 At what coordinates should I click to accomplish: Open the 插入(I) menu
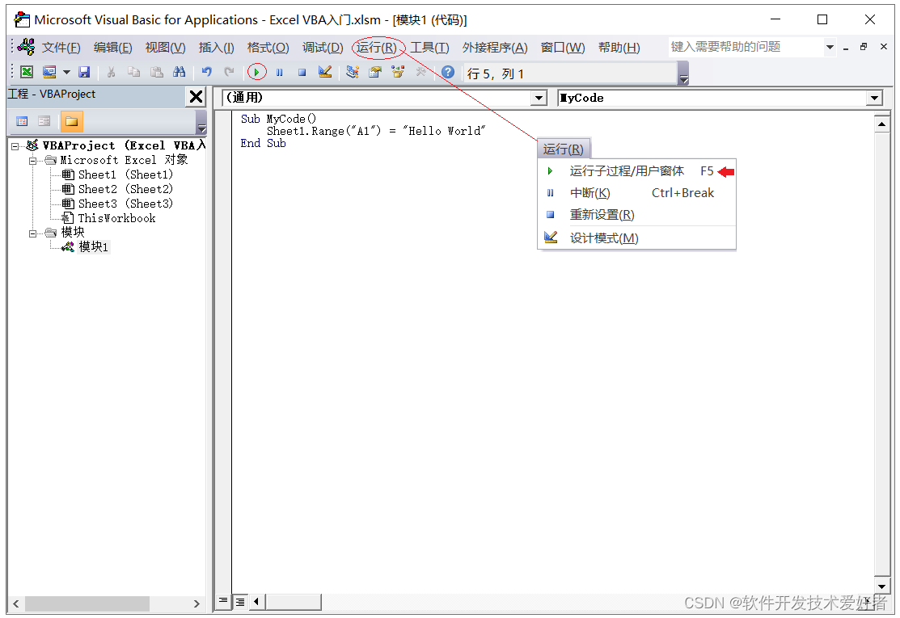(217, 48)
